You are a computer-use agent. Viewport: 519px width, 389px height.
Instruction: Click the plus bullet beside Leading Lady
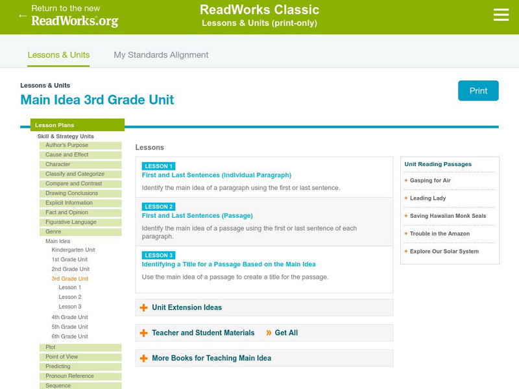pyautogui.click(x=406, y=198)
